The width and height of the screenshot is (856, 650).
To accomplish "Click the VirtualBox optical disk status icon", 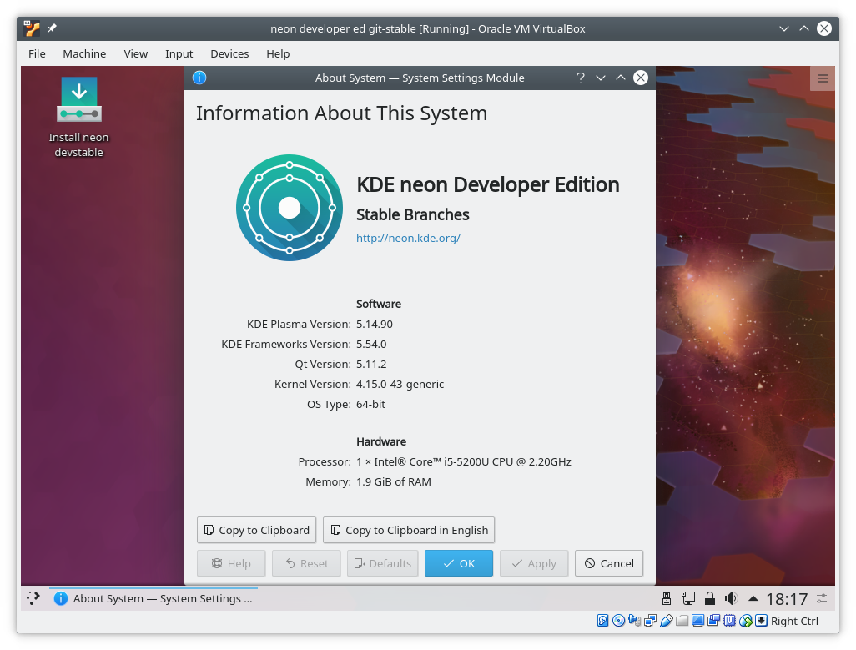I will 618,621.
